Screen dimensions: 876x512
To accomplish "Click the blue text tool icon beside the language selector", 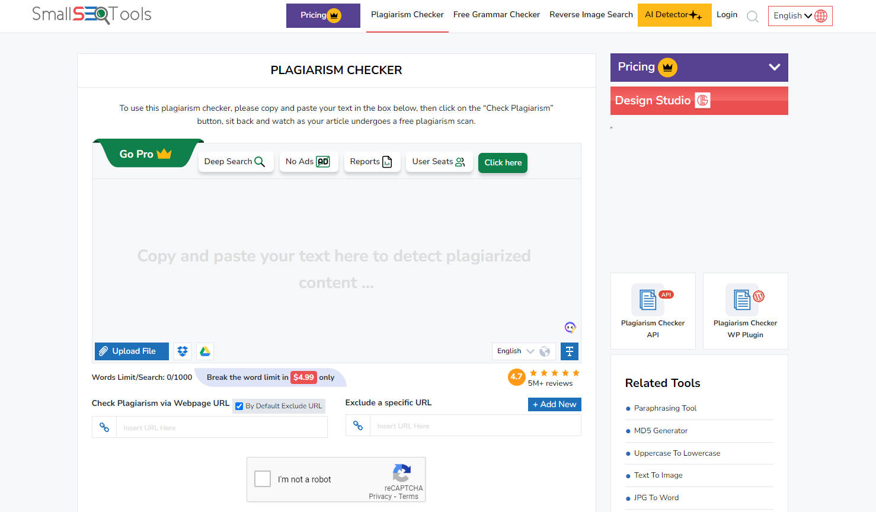I will pyautogui.click(x=569, y=351).
